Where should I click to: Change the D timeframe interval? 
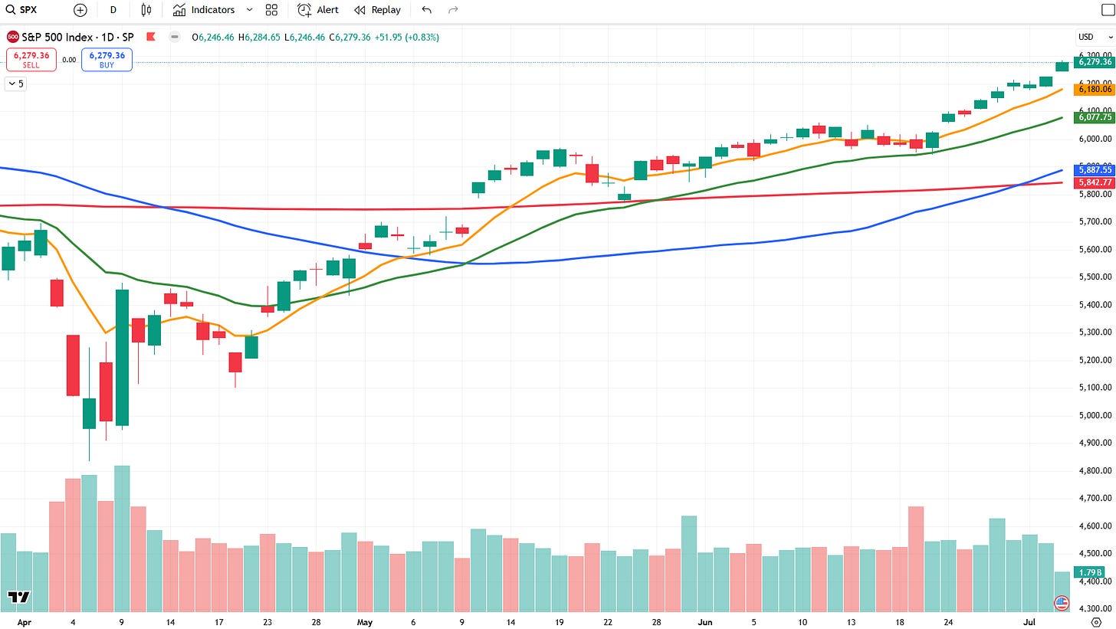[x=113, y=10]
